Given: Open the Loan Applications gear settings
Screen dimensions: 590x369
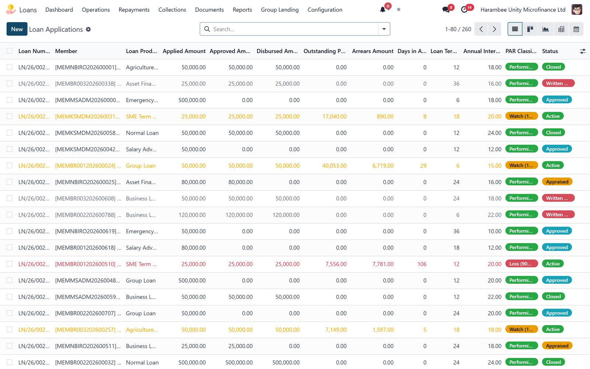Looking at the screenshot, I should coord(88,29).
